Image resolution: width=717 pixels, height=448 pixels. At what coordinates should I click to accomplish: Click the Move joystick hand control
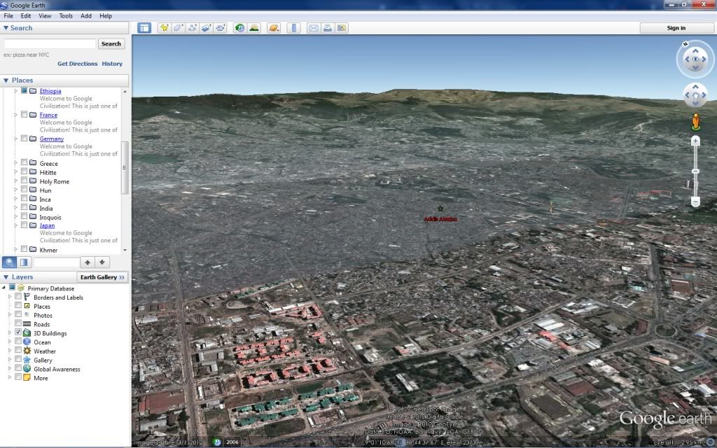pyautogui.click(x=695, y=95)
